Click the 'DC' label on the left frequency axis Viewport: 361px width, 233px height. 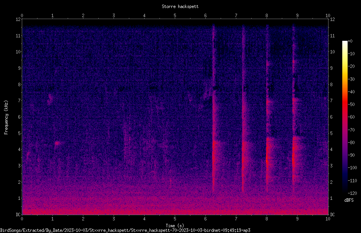[18, 215]
